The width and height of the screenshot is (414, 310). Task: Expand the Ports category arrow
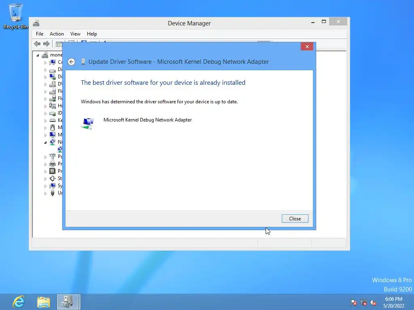pyautogui.click(x=45, y=157)
